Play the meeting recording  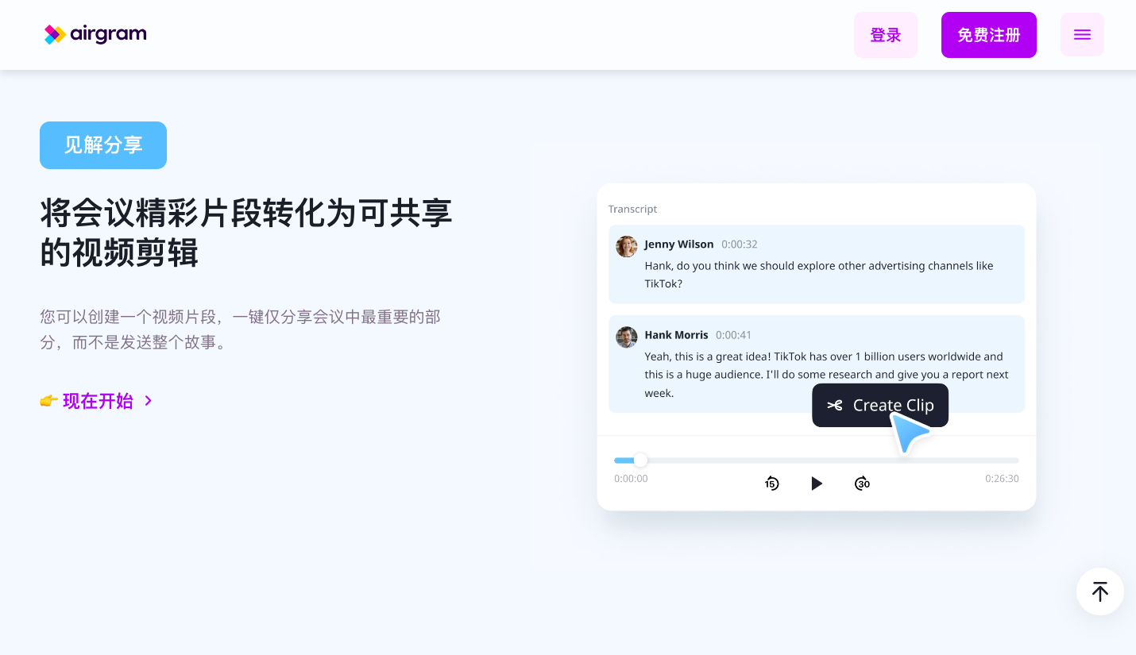pyautogui.click(x=817, y=484)
